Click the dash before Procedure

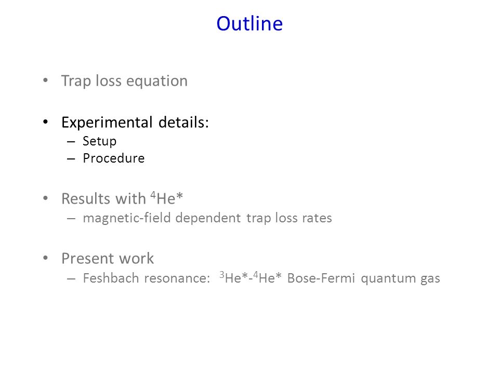coord(71,159)
